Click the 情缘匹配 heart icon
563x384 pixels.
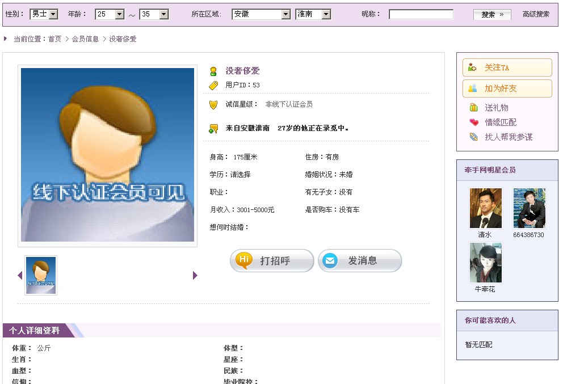(x=474, y=123)
